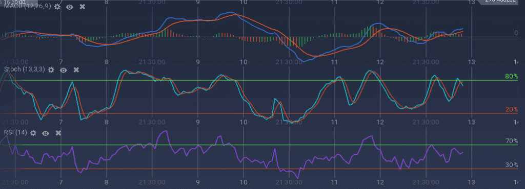Click the 30% RSI level label
This screenshot has width=525, height=189.
pyautogui.click(x=511, y=165)
